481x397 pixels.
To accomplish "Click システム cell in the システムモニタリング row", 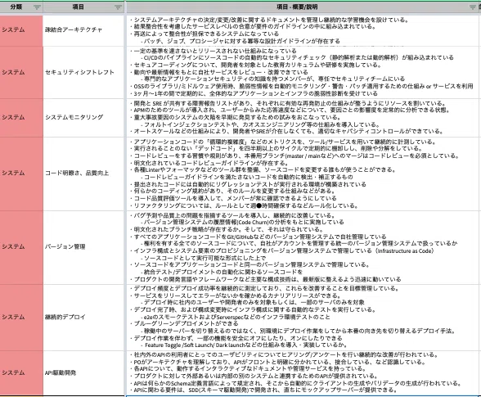I will click(21, 118).
